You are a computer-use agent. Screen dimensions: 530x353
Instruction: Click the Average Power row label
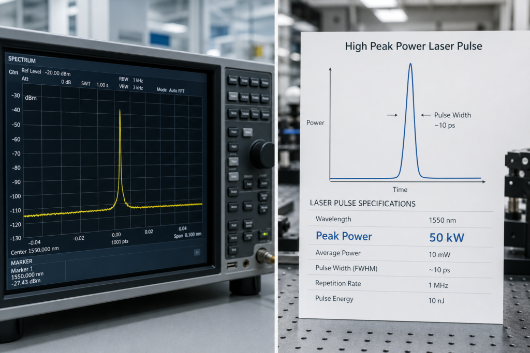[337, 253]
